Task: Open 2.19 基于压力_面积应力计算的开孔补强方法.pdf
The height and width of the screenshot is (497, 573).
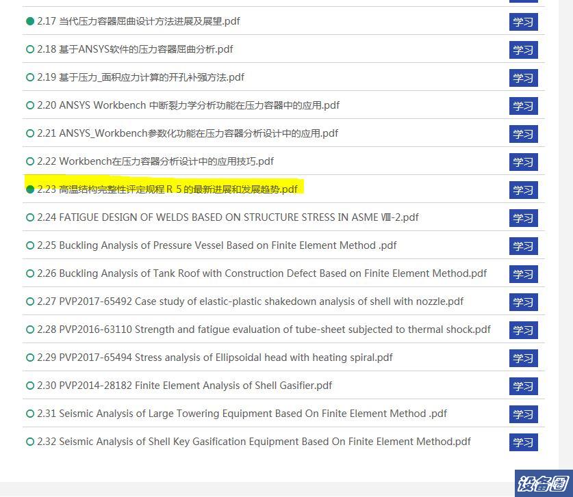Action: click(141, 77)
